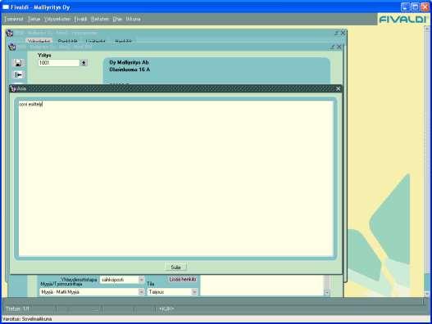Viewport: 432px width, 324px height.
Task: Open the Fivaldi menu in the menu bar
Action: coord(80,19)
